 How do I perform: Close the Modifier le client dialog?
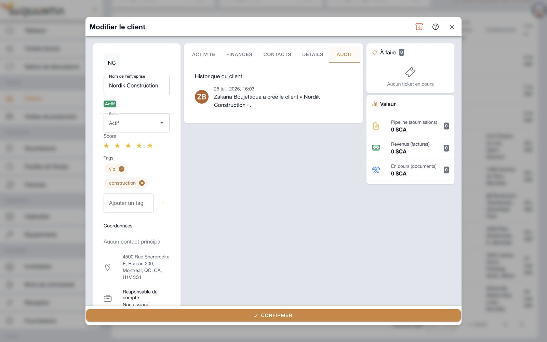coord(452,27)
